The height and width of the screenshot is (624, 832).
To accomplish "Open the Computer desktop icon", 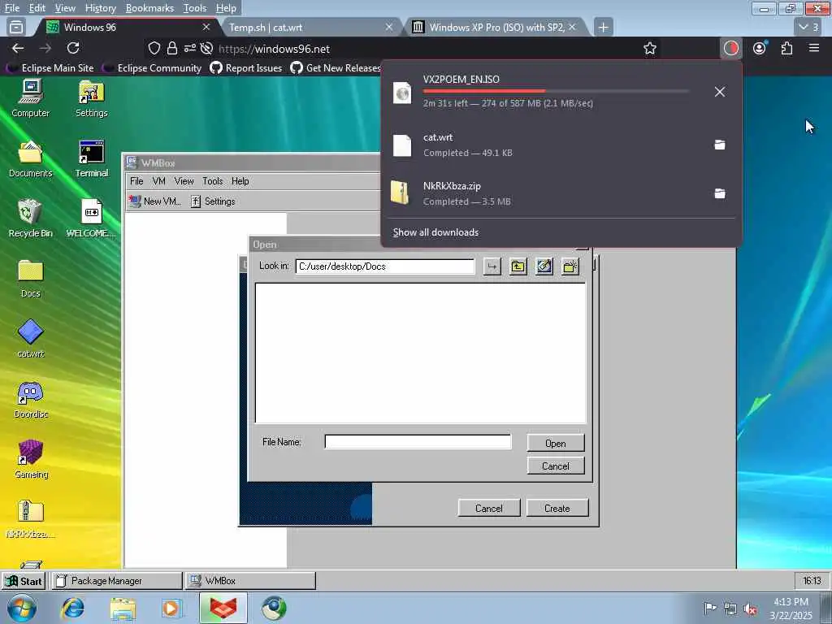I will [x=30, y=98].
